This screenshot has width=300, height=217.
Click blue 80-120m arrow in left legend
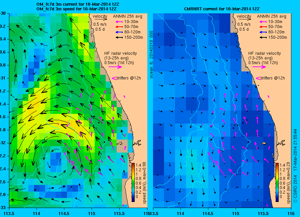[x=119, y=32]
